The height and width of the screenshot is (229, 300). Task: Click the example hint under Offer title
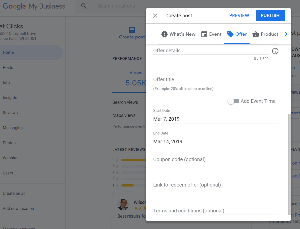coord(183,88)
